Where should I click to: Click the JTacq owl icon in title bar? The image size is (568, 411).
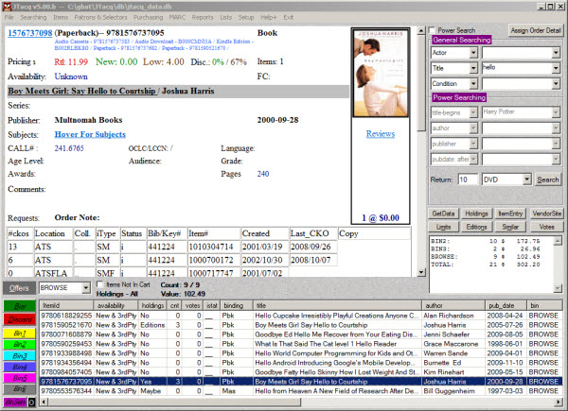[7, 7]
